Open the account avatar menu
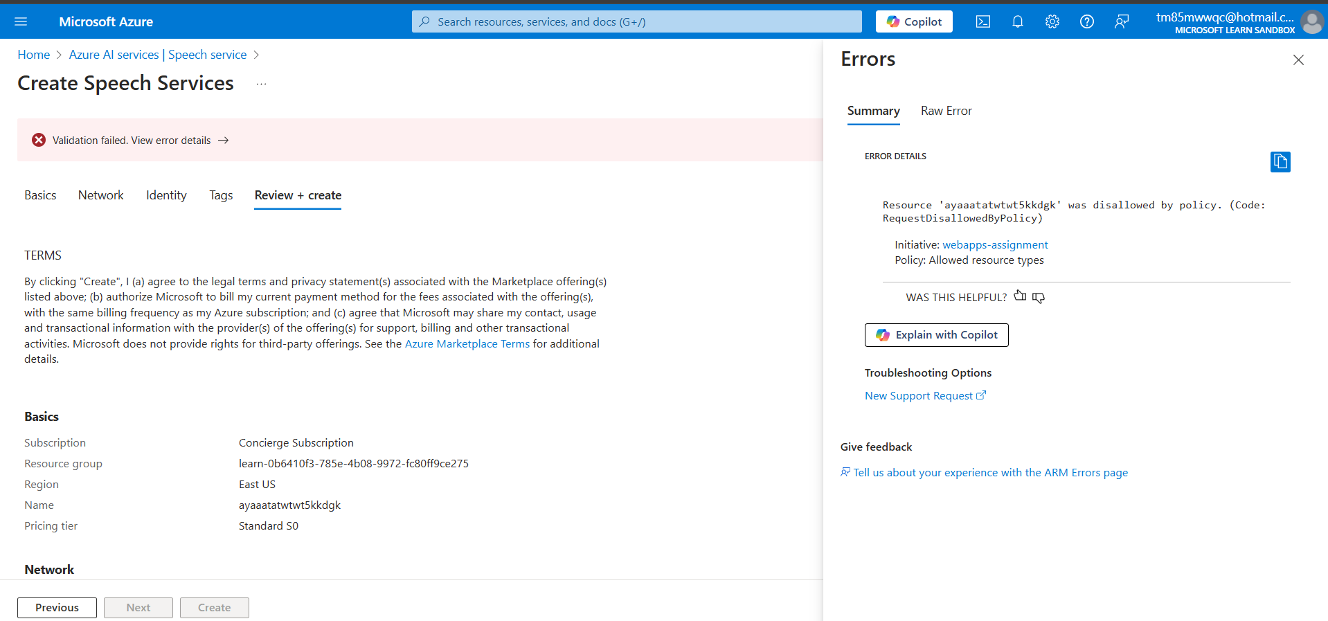Image resolution: width=1328 pixels, height=621 pixels. coord(1311,21)
